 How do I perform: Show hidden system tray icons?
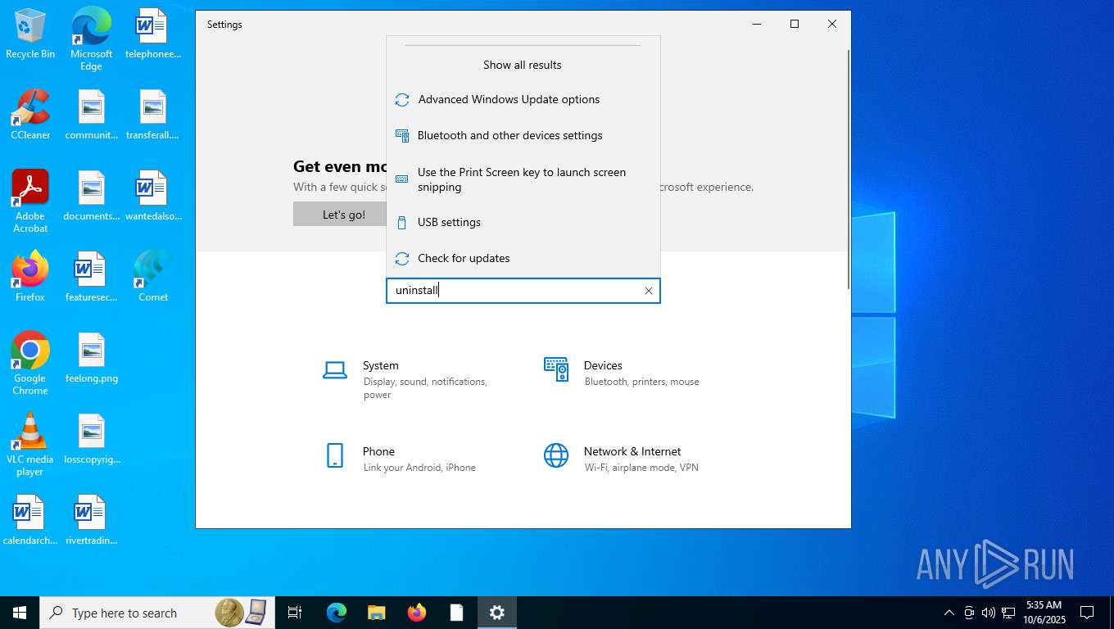949,613
